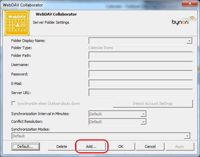Click the Cancel button

click(x=150, y=147)
